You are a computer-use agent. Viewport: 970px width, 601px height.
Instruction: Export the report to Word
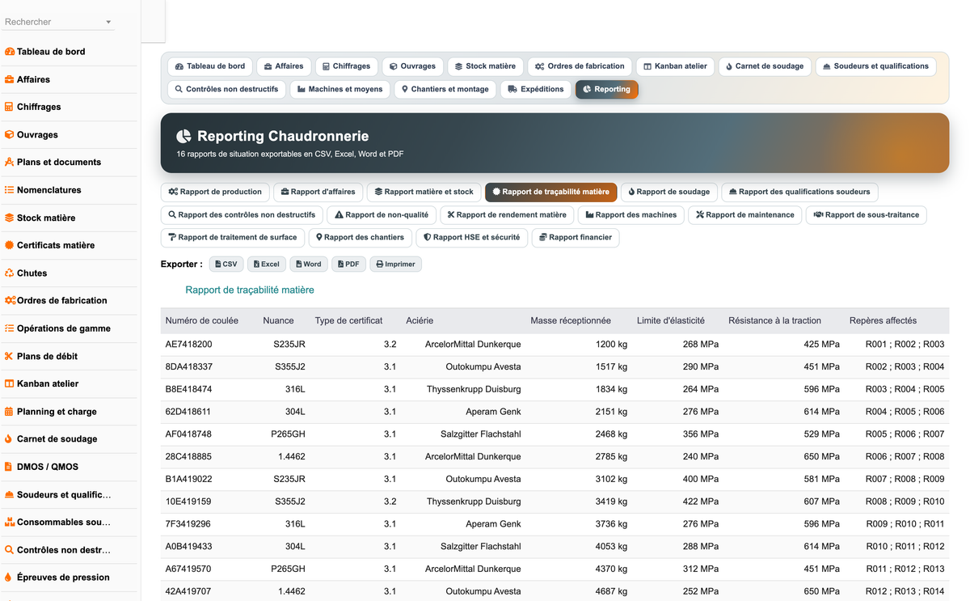coord(308,265)
